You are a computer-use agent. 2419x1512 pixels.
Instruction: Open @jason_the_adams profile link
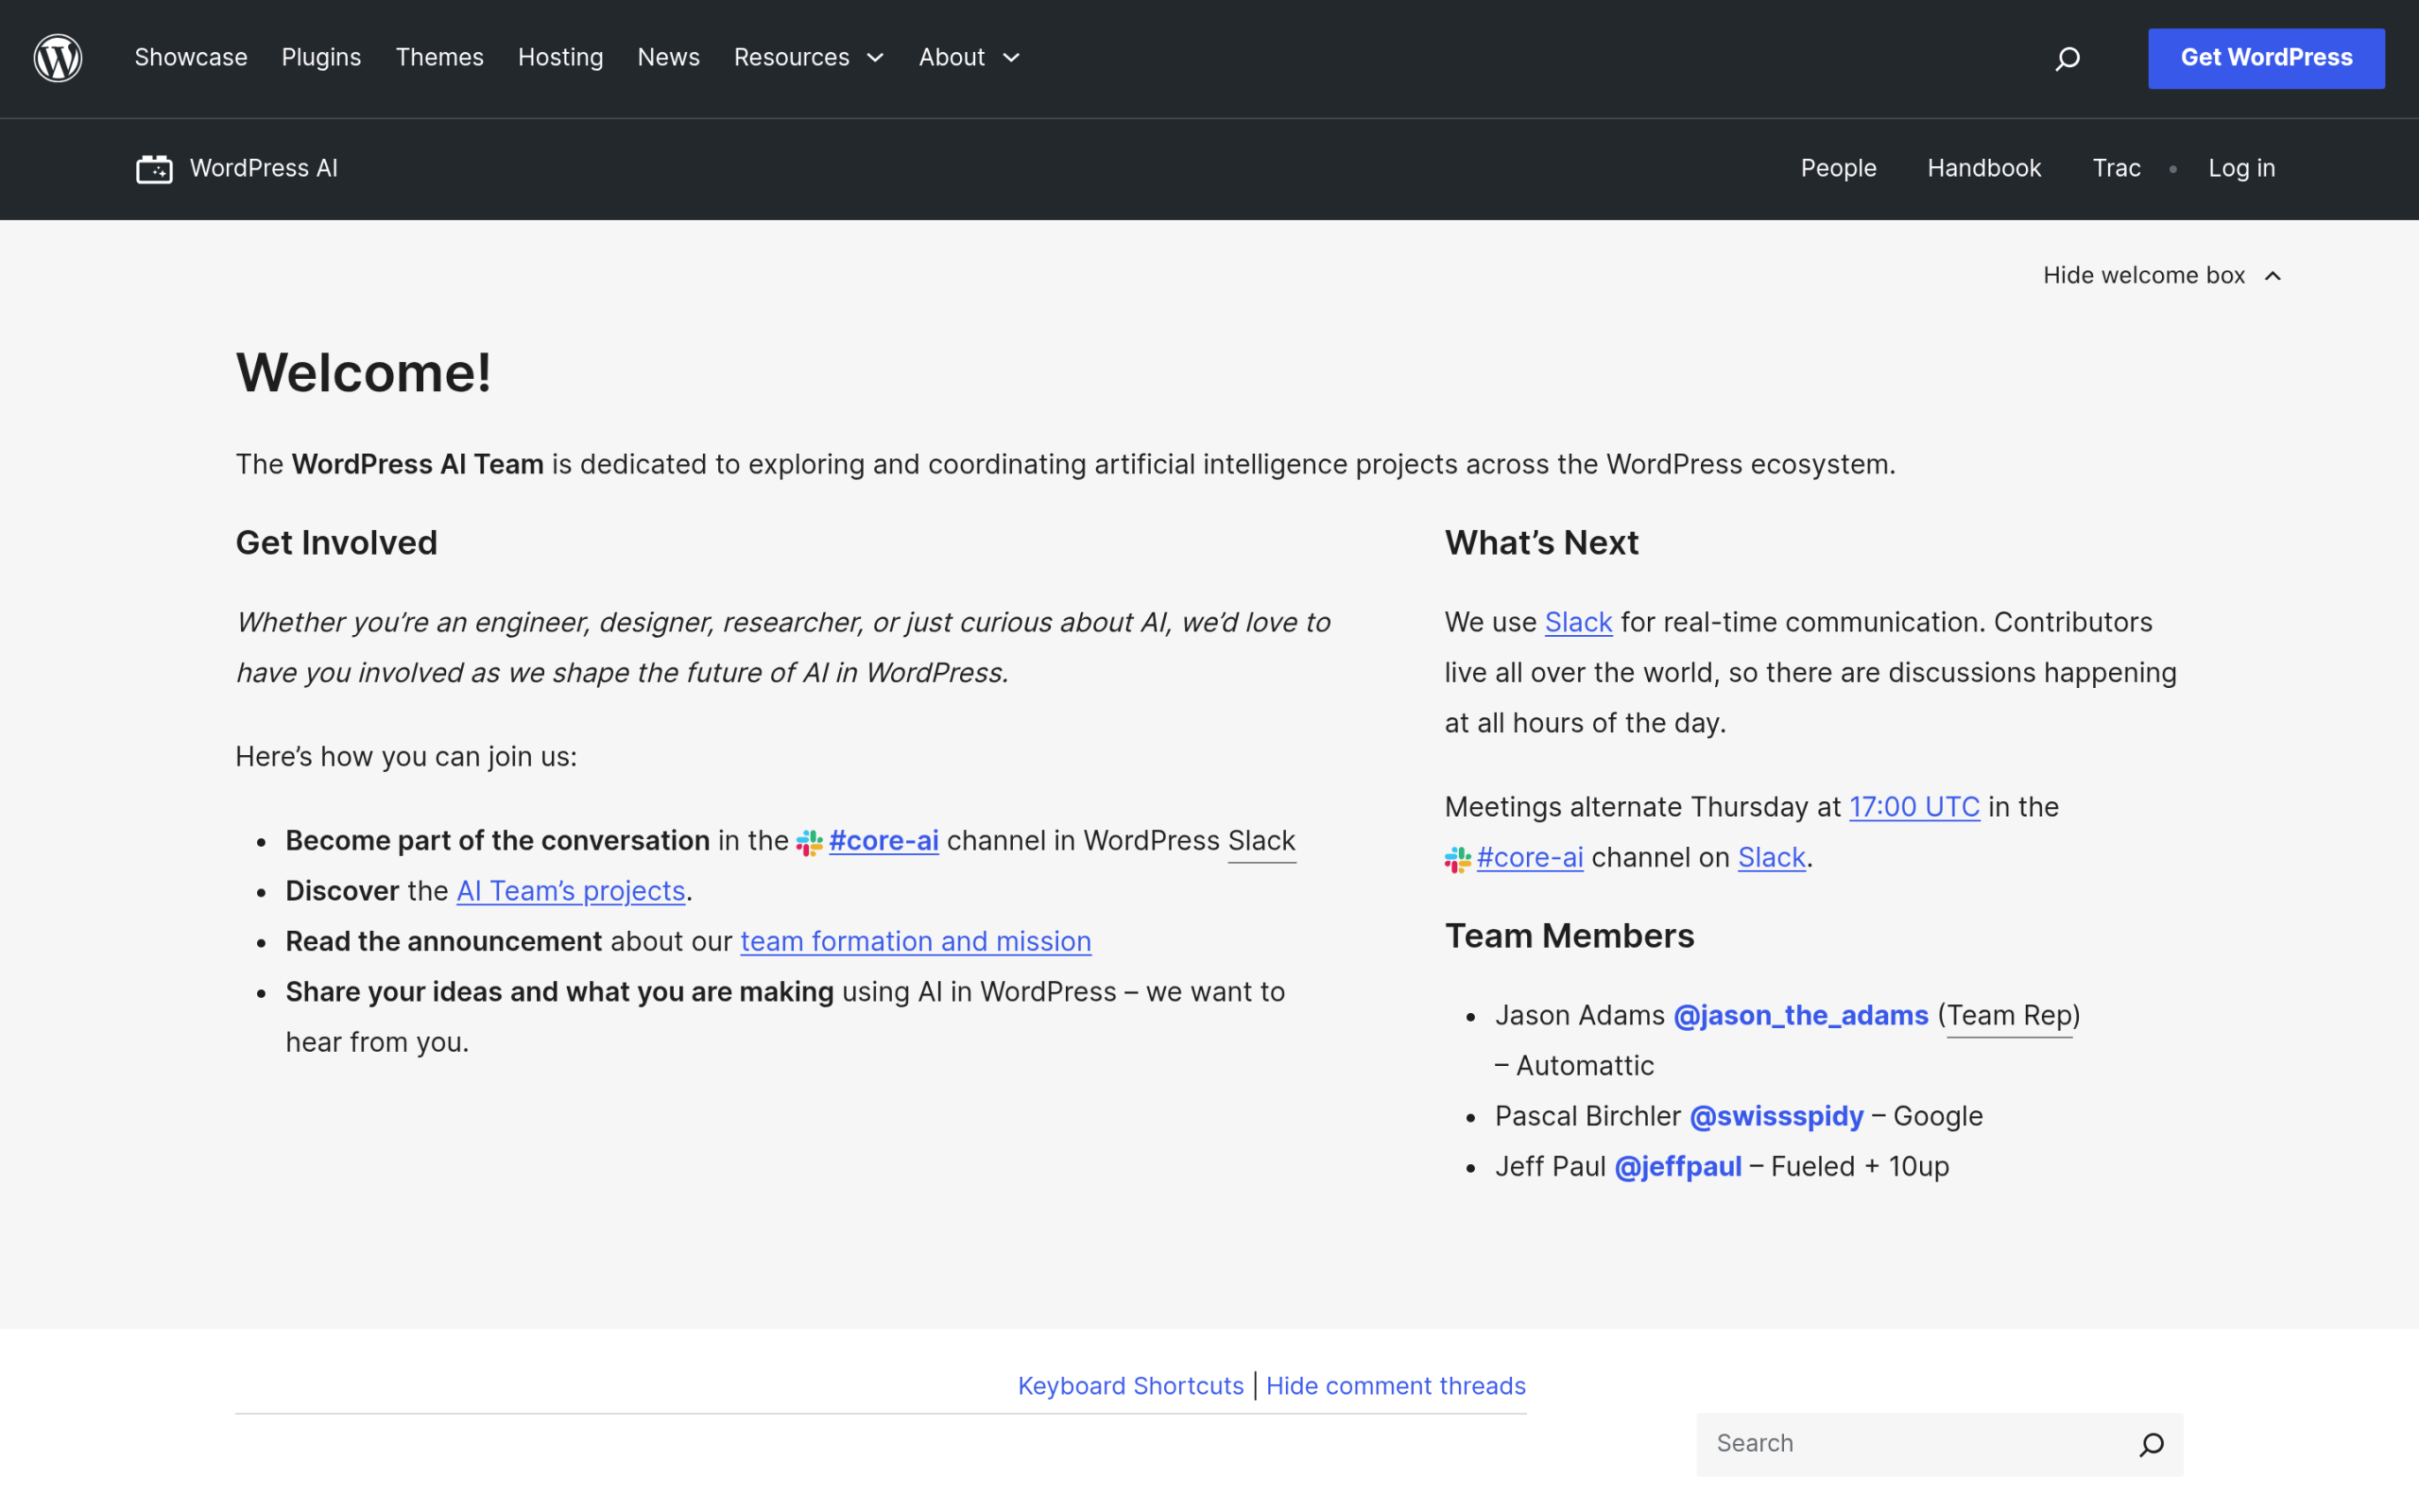point(1800,1016)
